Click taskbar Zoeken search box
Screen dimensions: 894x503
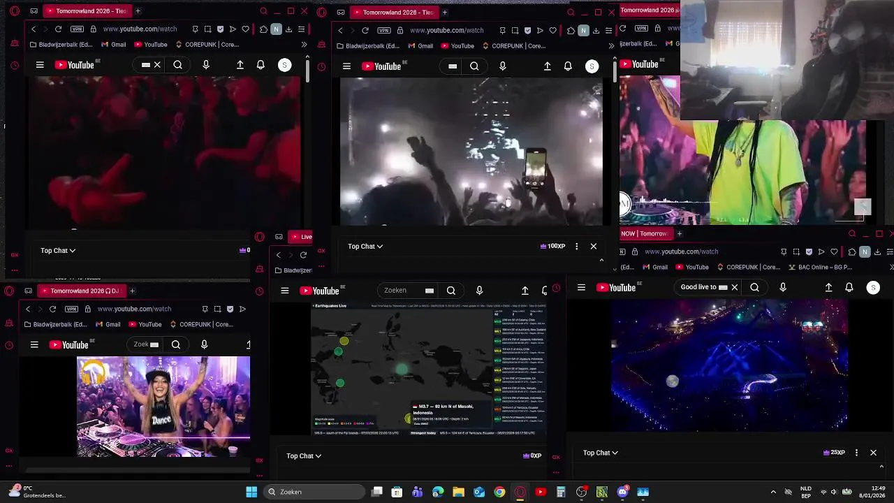[314, 492]
